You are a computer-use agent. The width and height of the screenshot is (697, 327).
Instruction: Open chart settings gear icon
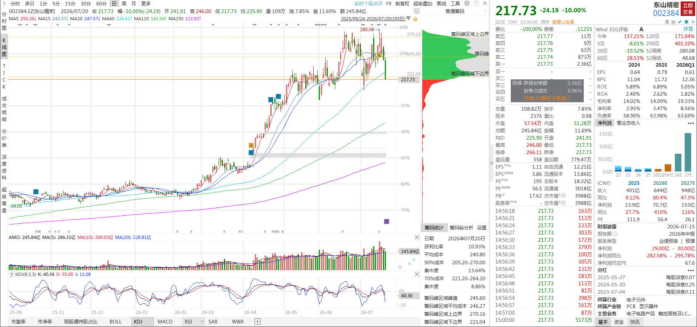pyautogui.click(x=467, y=3)
